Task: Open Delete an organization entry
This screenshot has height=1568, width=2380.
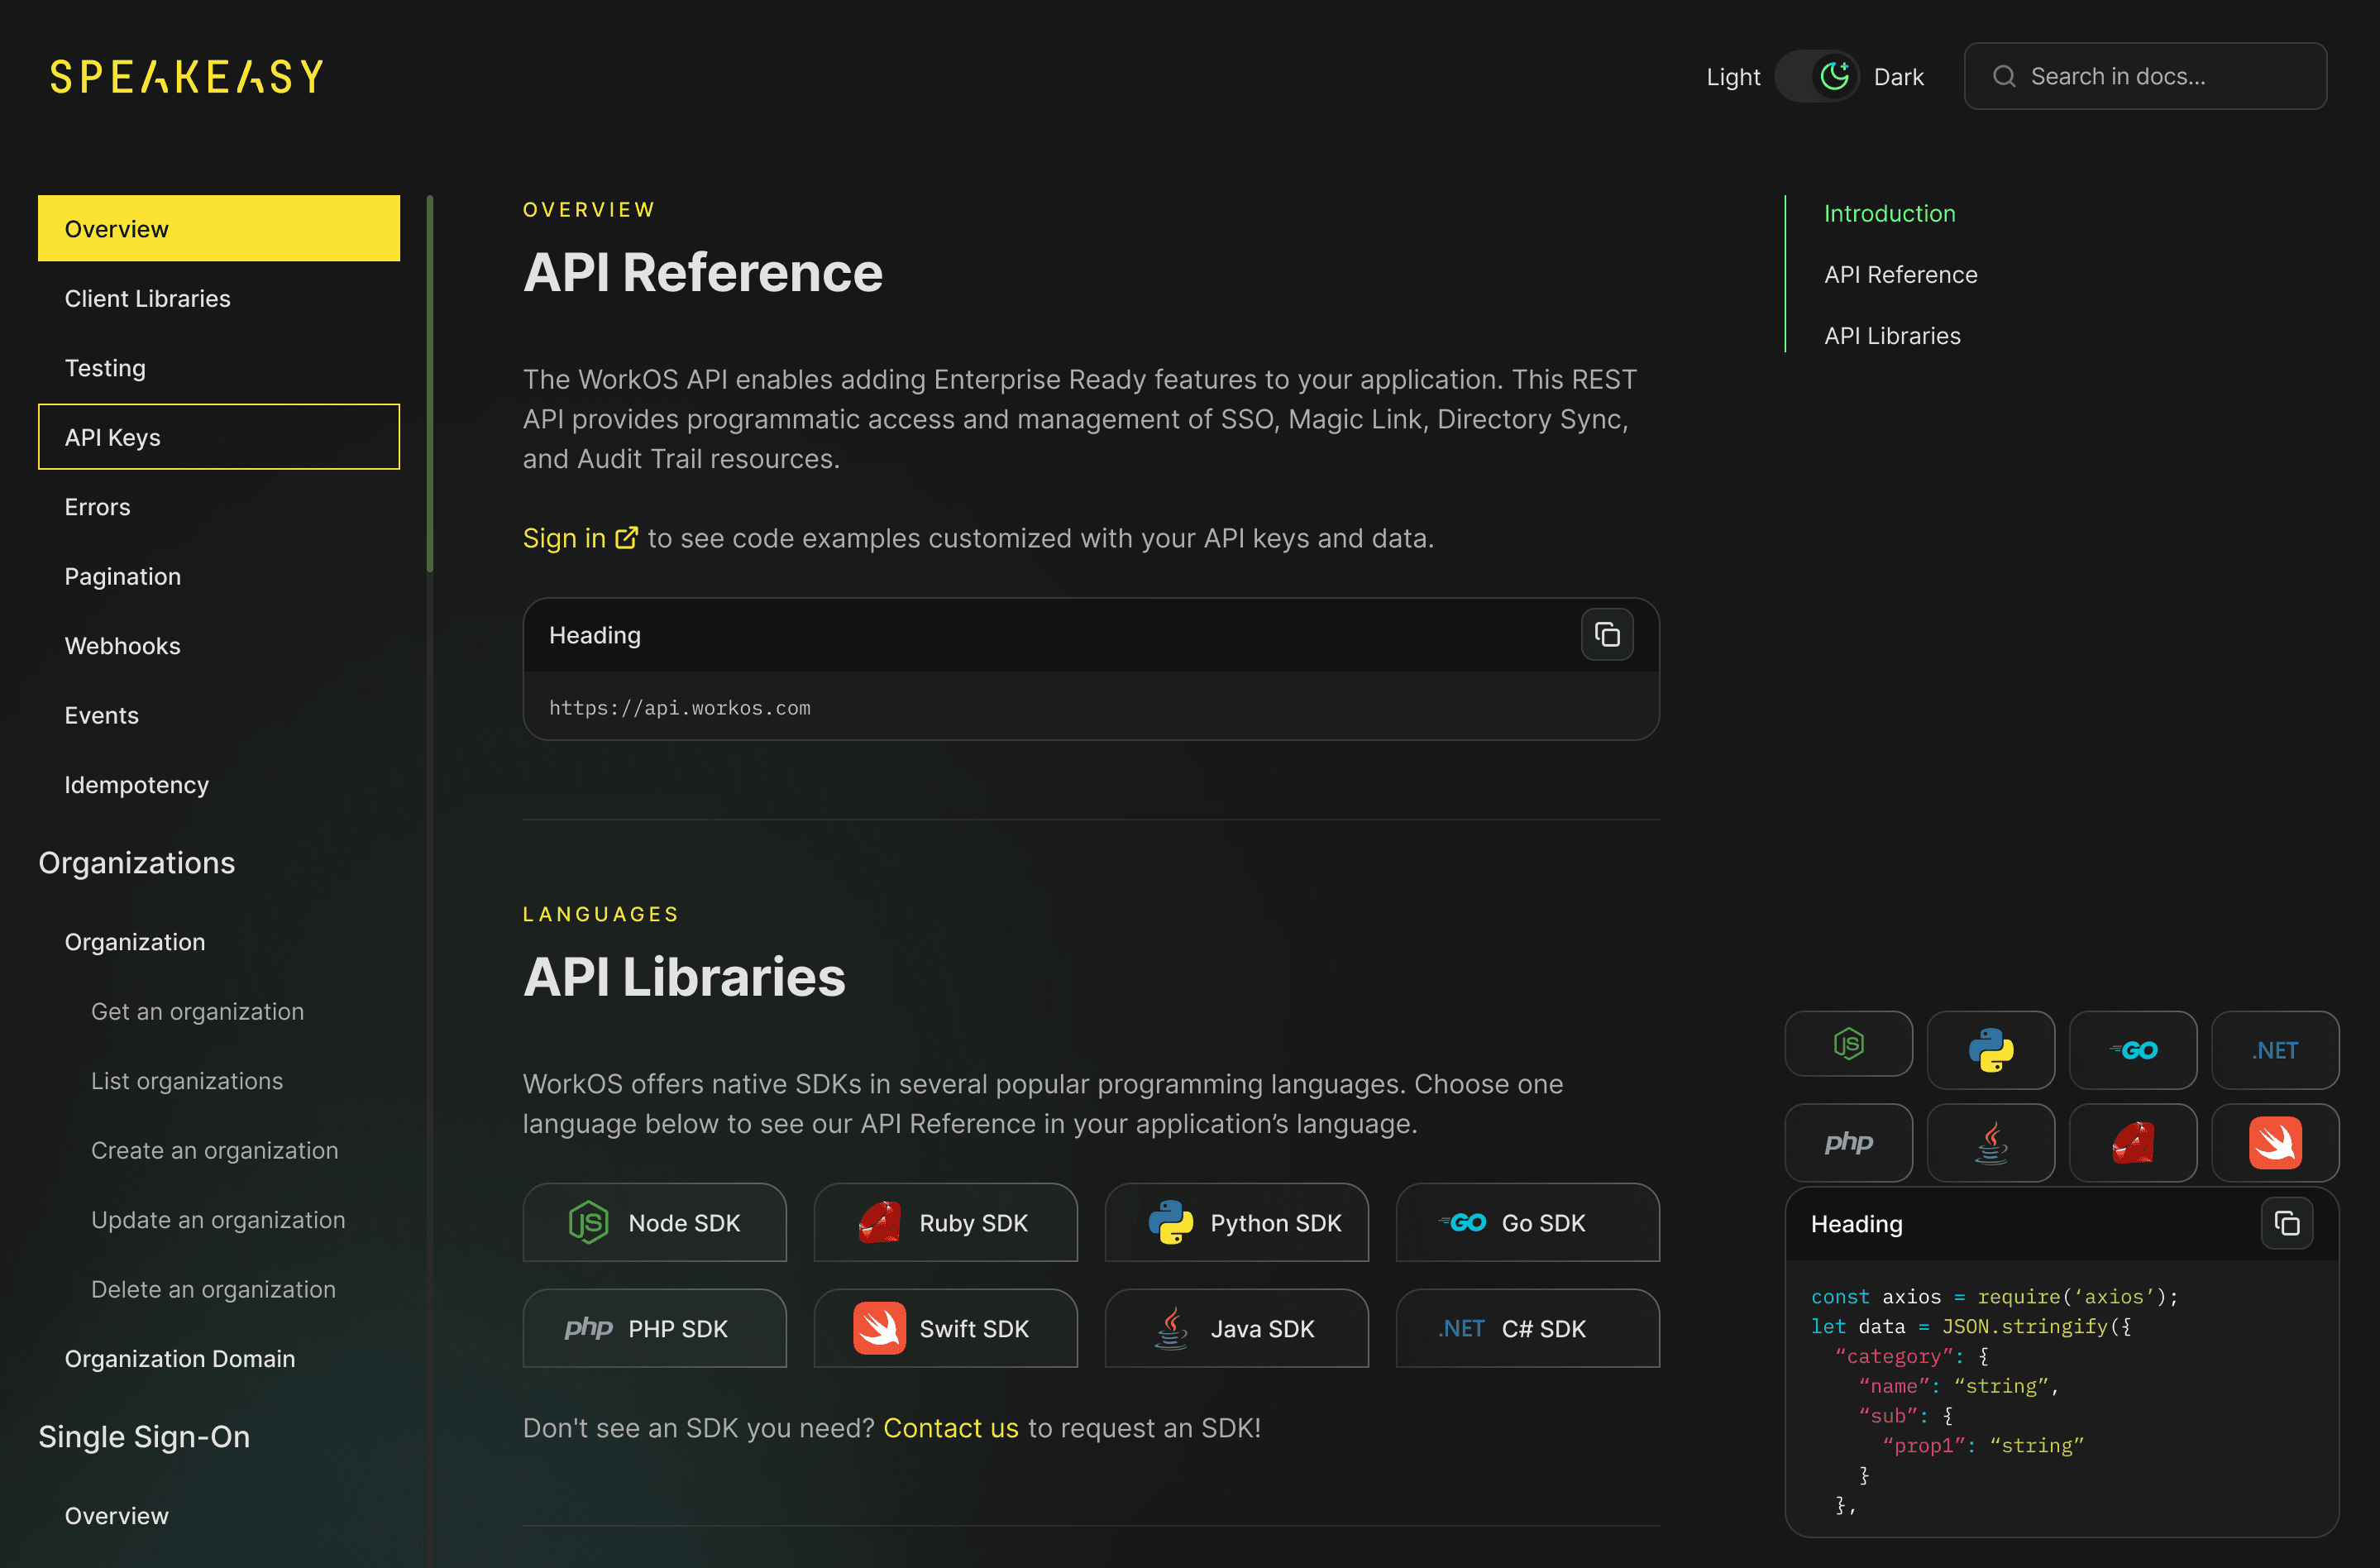Action: [213, 1289]
